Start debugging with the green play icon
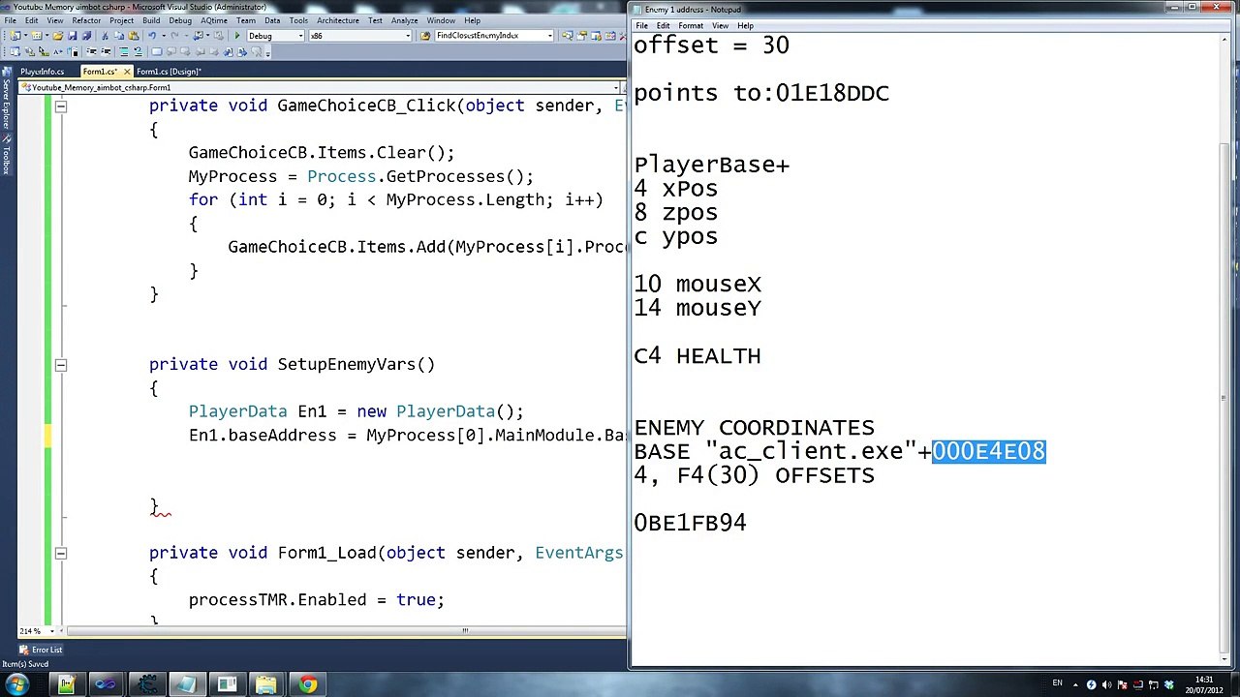Viewport: 1240px width, 697px height. [x=237, y=36]
